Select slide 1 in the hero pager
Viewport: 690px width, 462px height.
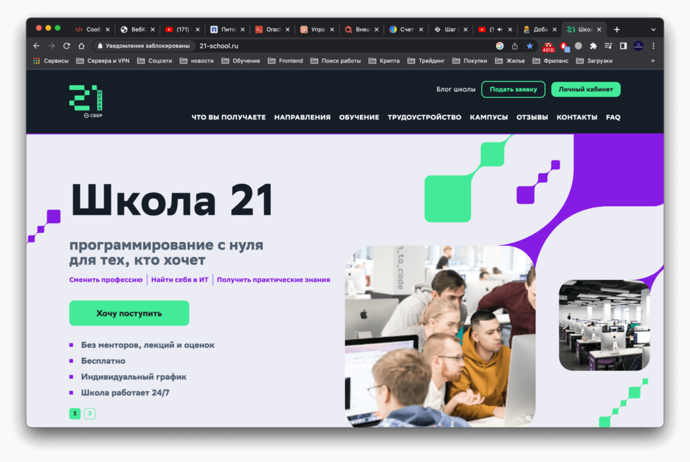(x=75, y=413)
